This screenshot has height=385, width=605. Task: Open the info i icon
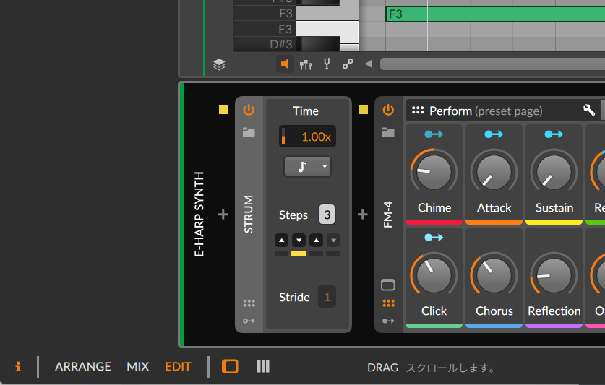[18, 366]
